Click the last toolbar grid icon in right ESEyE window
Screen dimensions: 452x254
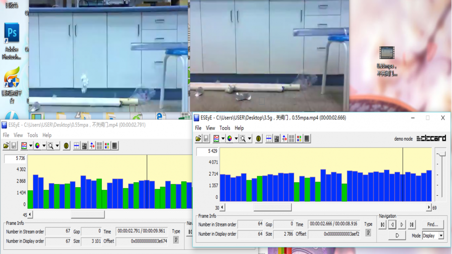pyautogui.click(x=307, y=139)
